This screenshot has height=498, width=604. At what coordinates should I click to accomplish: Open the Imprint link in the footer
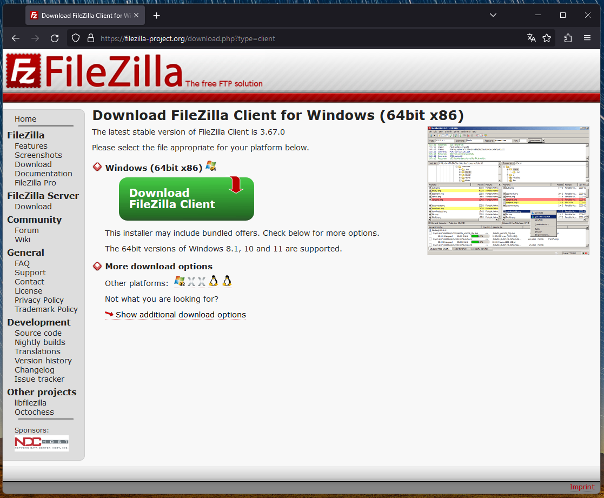coord(582,487)
